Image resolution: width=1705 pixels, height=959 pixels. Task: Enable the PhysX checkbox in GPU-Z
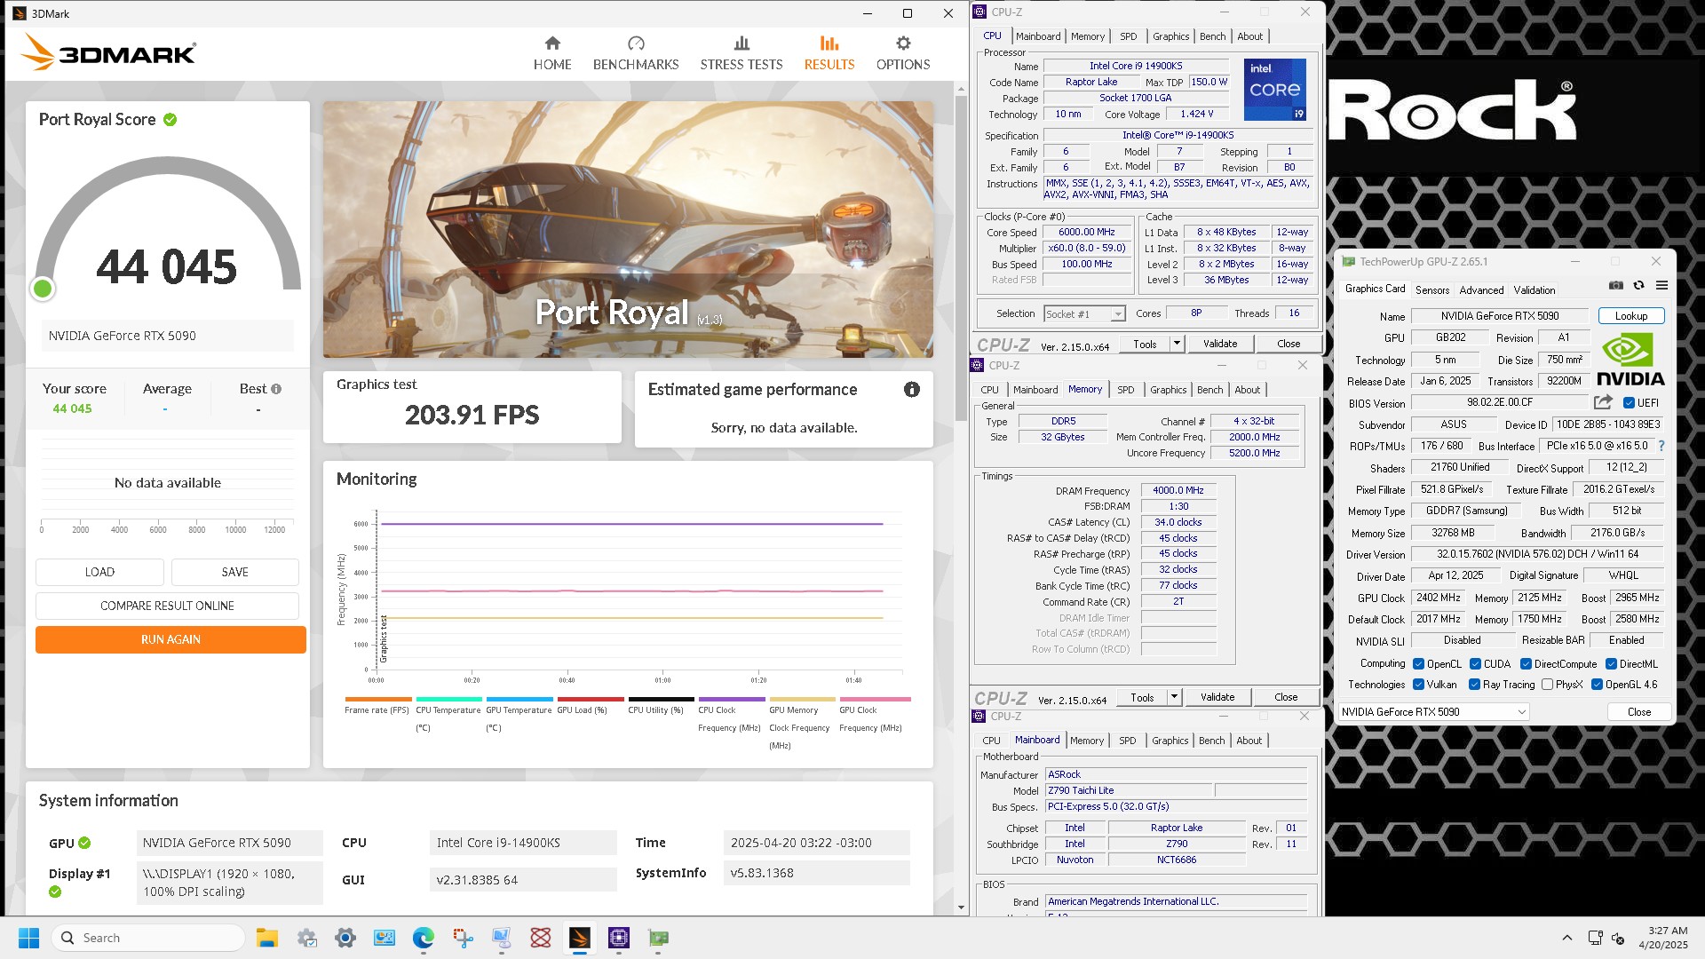point(1548,685)
